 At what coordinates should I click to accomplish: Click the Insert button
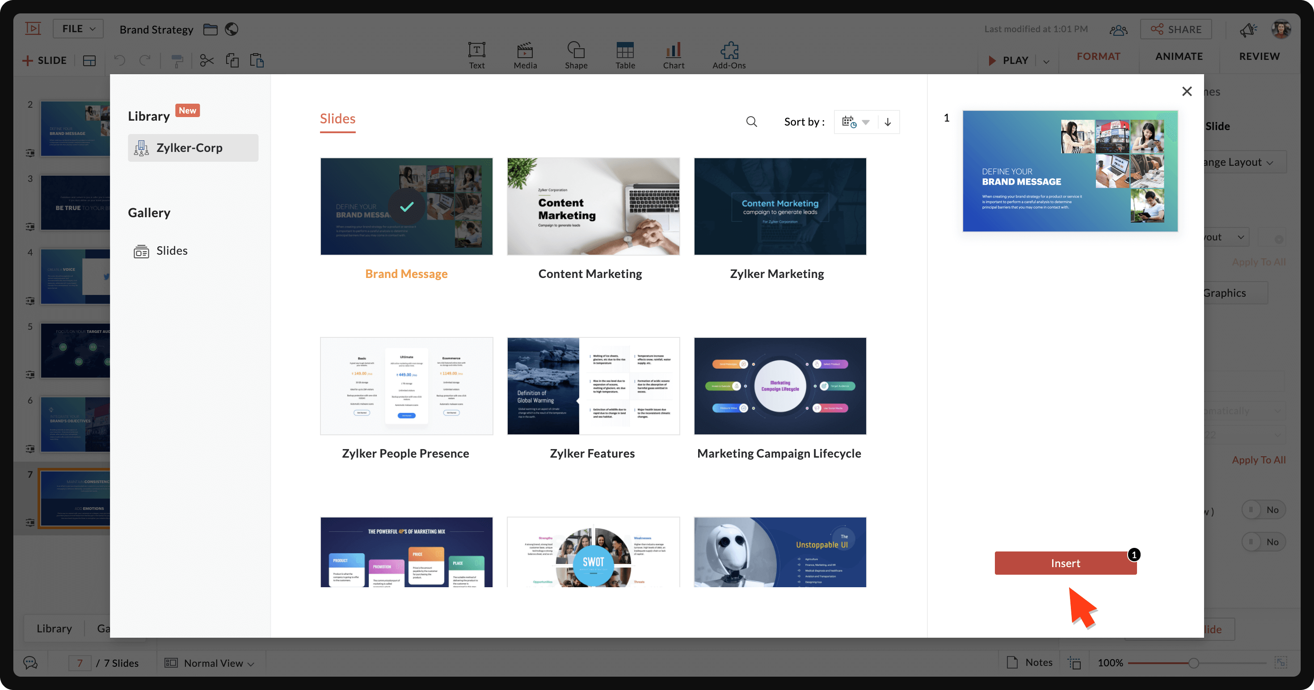pyautogui.click(x=1065, y=563)
